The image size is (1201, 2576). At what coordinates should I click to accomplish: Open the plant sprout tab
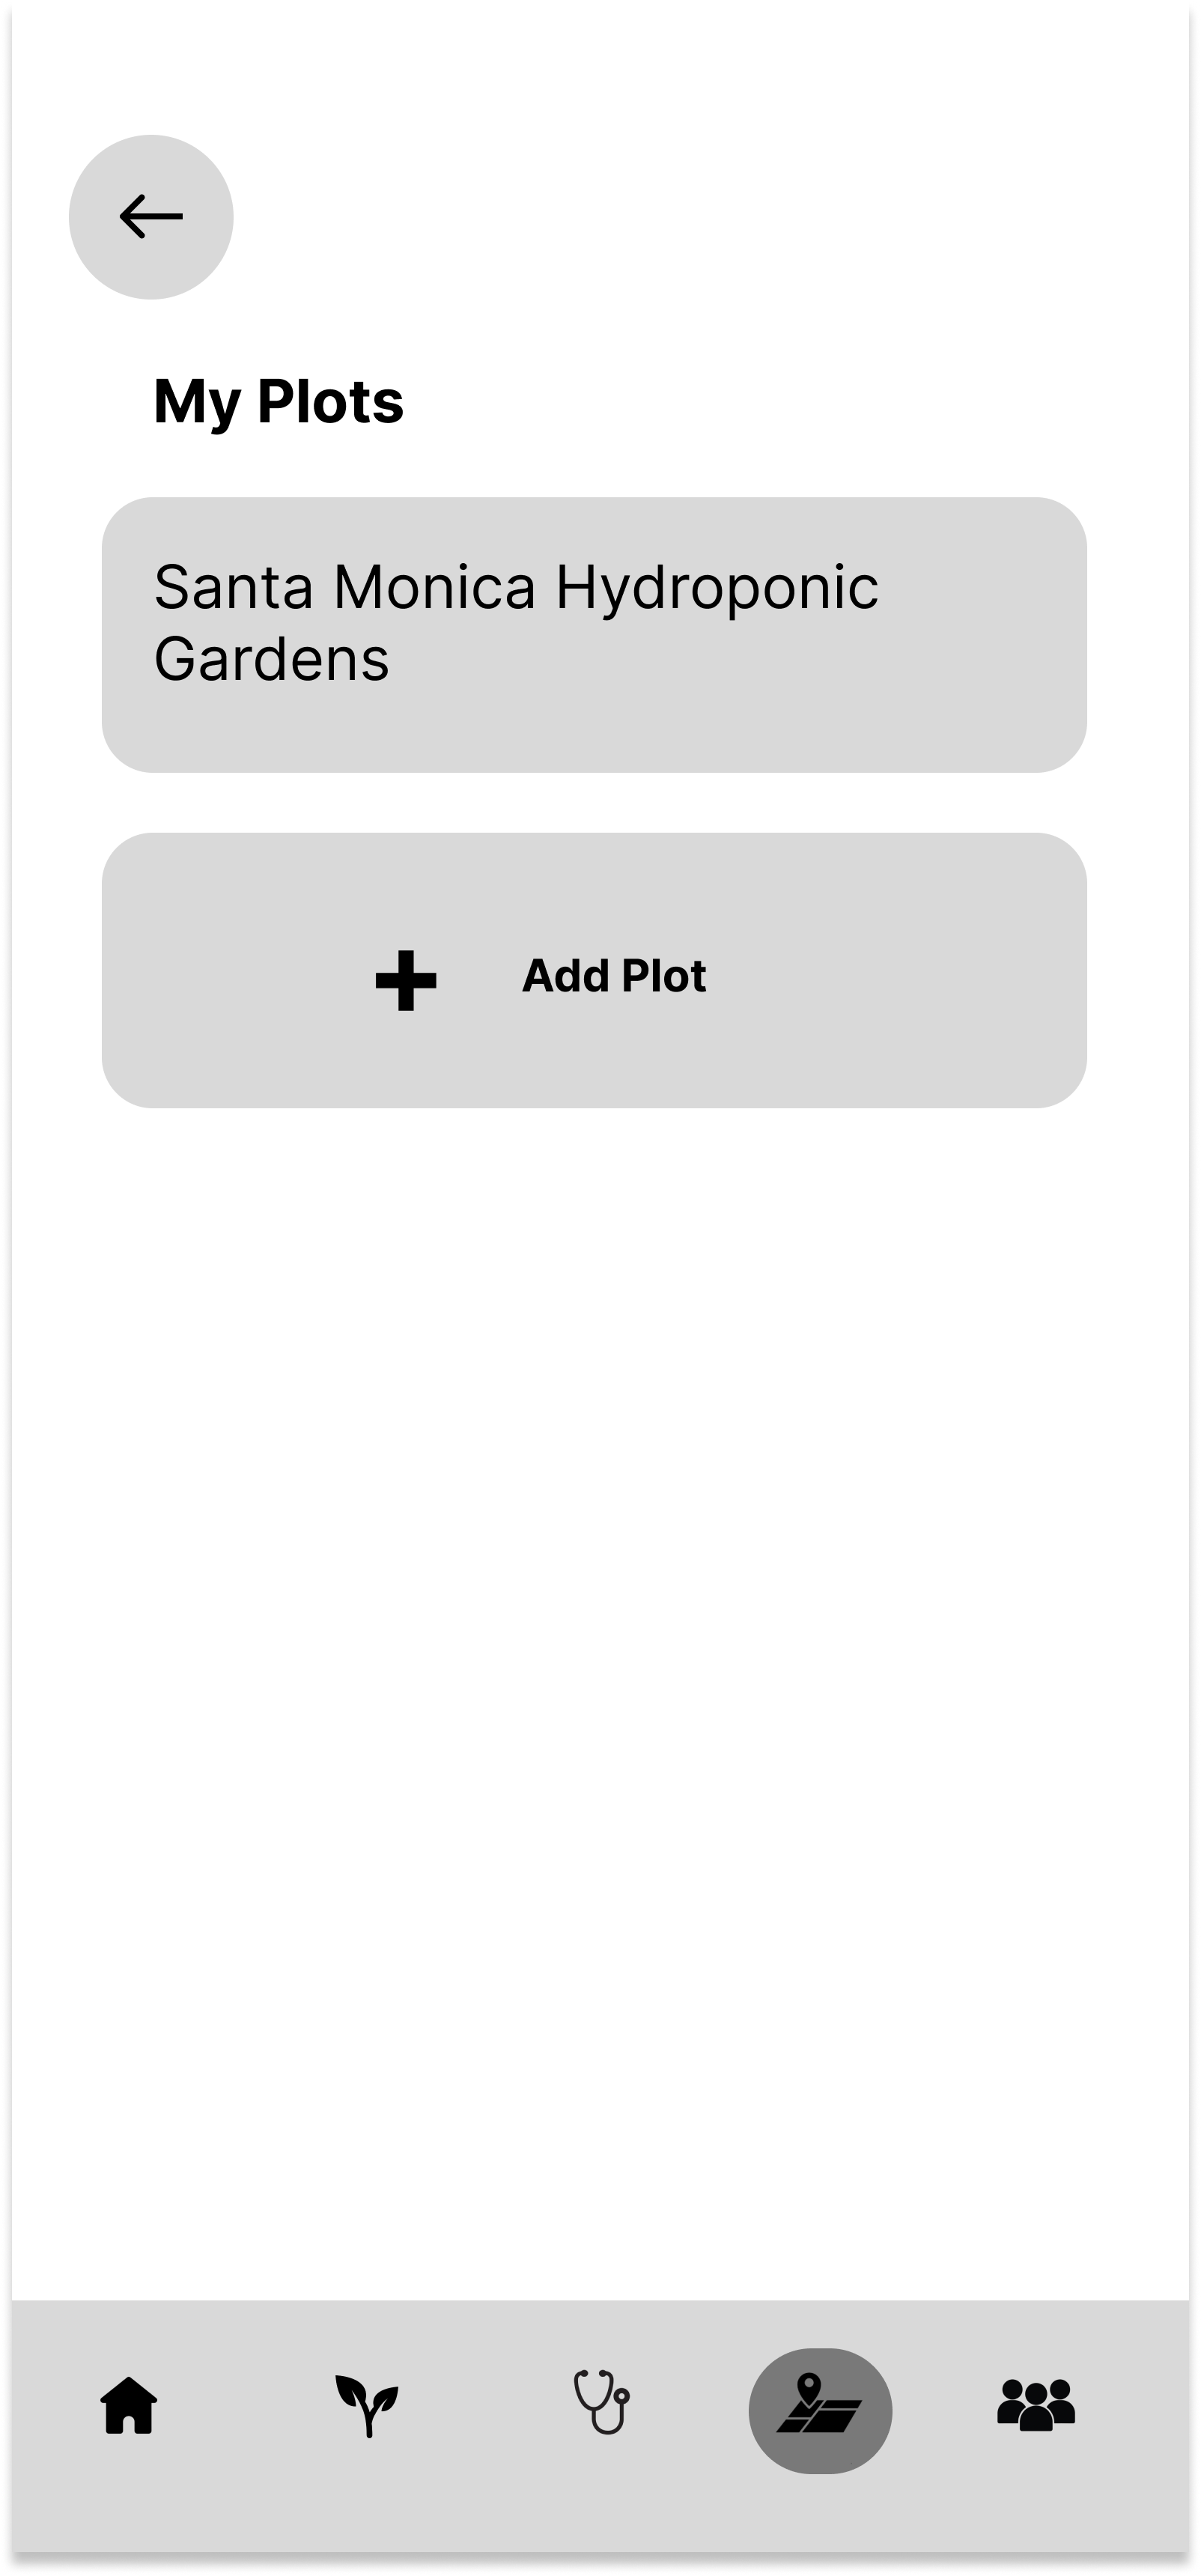click(367, 2405)
